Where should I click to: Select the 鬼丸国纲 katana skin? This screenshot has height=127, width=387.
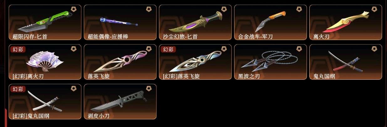click(x=346, y=62)
